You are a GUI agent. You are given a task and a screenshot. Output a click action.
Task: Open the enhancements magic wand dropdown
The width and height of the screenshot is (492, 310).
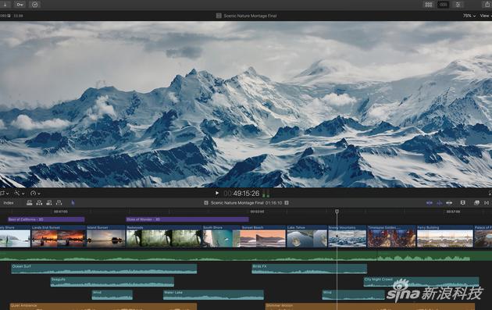(20, 194)
